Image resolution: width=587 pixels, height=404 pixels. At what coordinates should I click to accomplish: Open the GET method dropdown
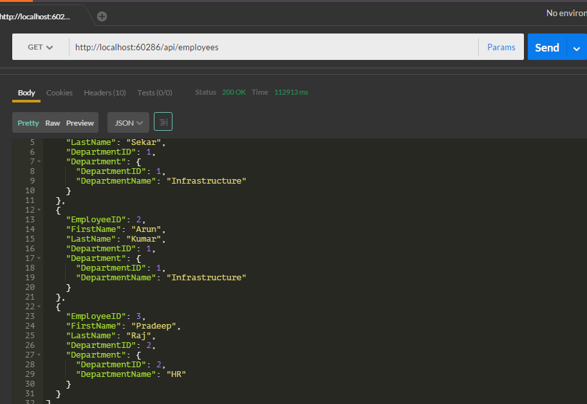40,47
